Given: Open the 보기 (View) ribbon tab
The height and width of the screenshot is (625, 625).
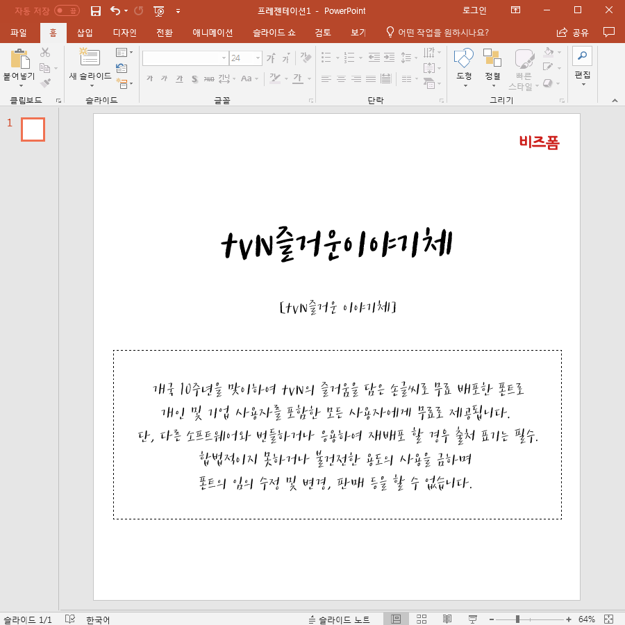Looking at the screenshot, I should point(358,32).
